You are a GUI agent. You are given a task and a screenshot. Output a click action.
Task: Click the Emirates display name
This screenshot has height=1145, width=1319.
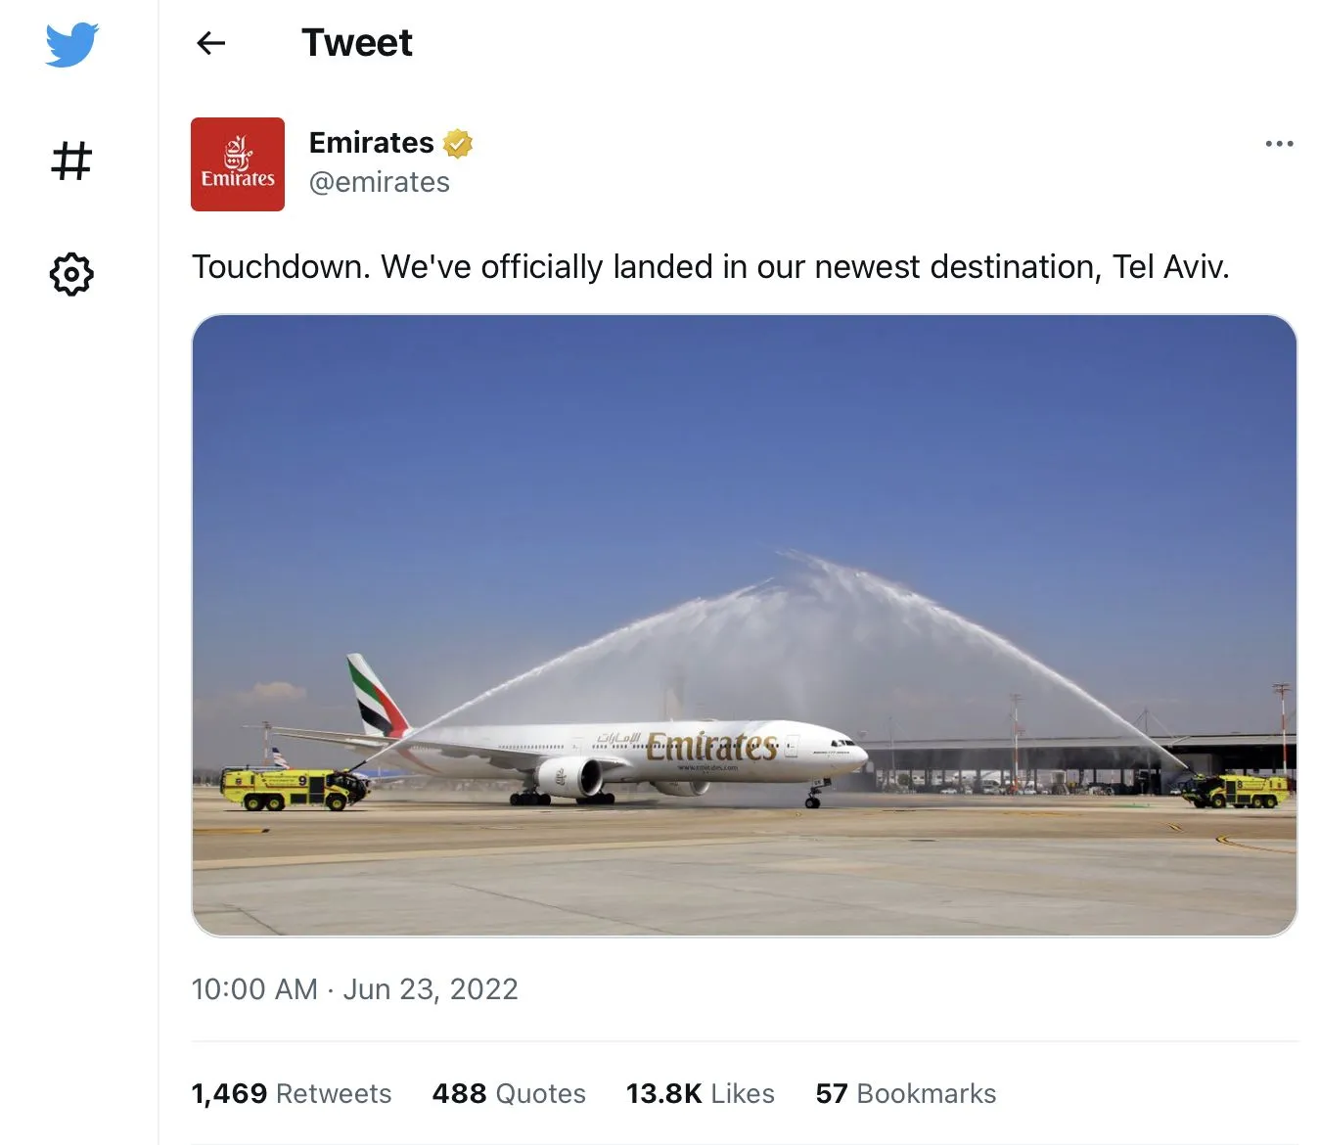371,143
